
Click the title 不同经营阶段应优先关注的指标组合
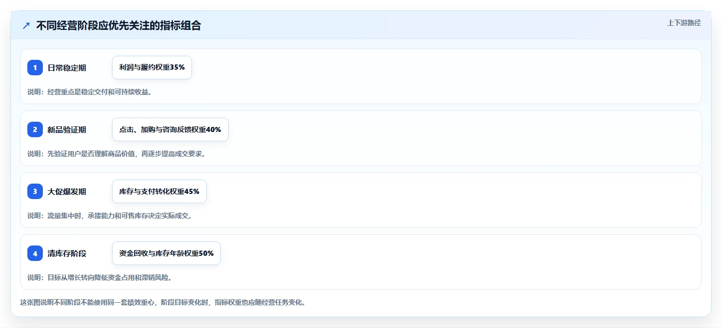point(118,26)
